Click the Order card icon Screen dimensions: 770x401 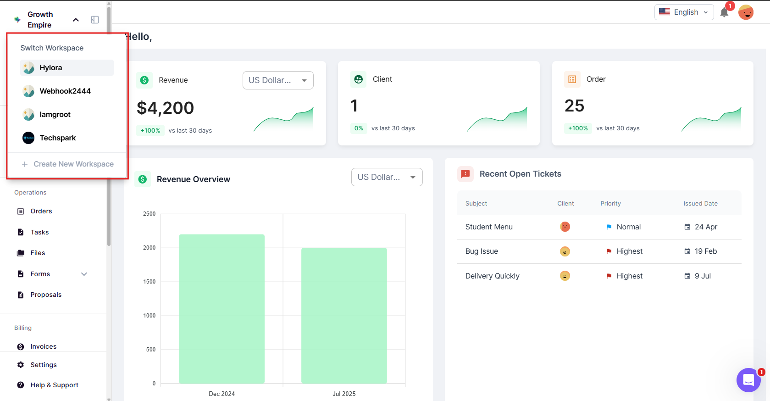(x=572, y=79)
